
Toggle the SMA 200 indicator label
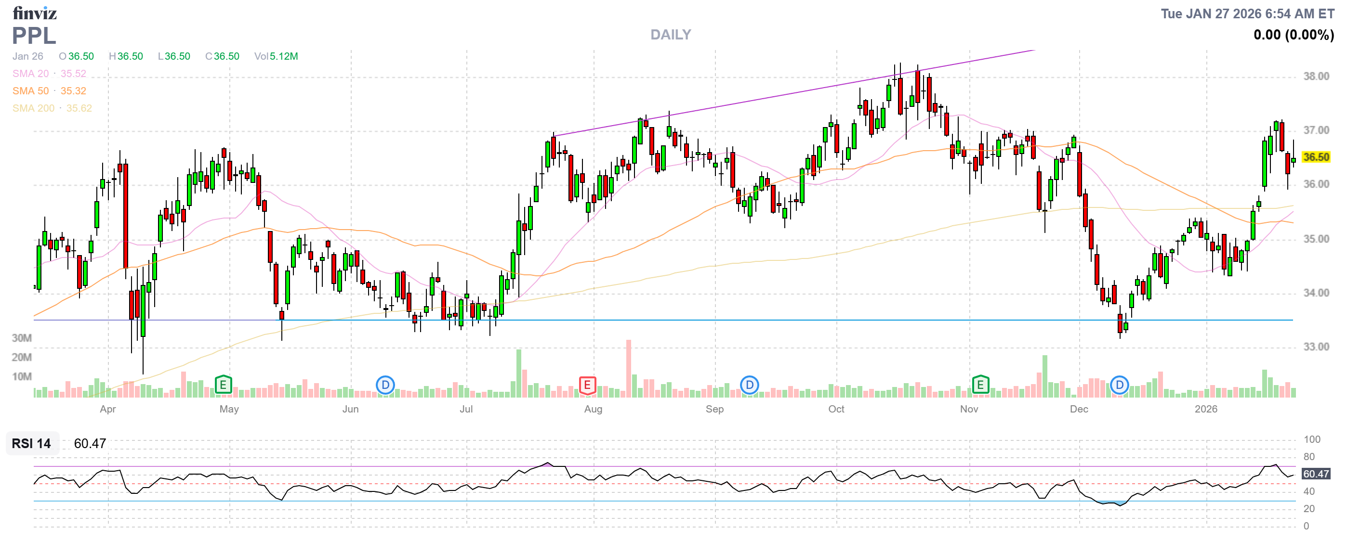(33, 108)
